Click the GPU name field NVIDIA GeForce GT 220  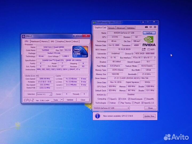tap(124, 33)
